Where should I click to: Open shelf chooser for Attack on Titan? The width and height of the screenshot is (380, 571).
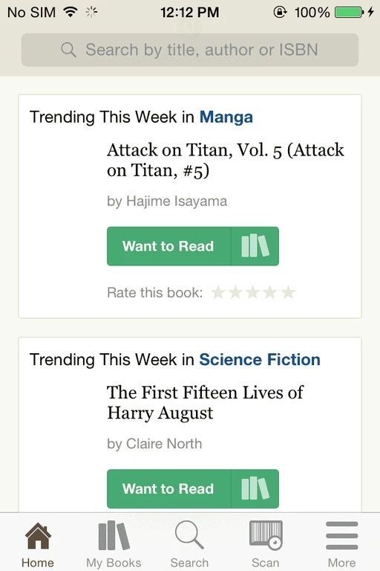[x=255, y=246]
